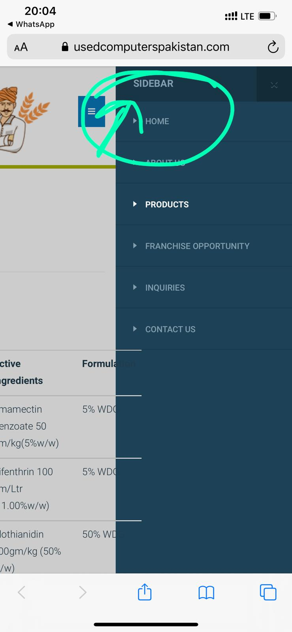
Task: Expand the arrow beside HOME
Action: [x=135, y=121]
